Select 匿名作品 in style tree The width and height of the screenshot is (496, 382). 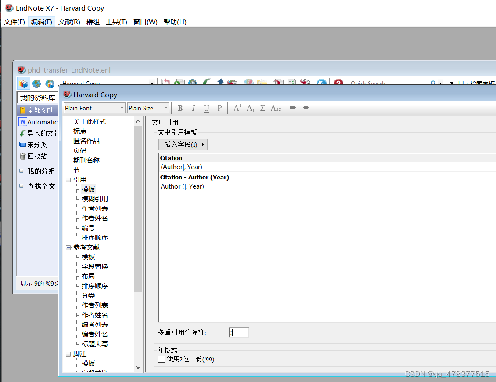86,141
